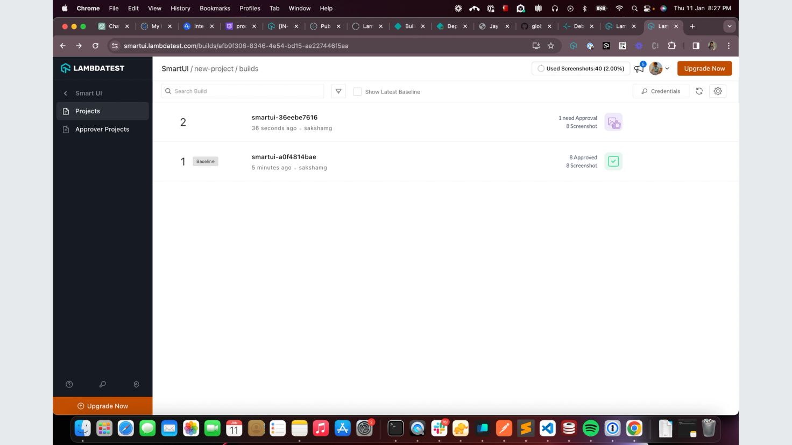Open the hexagon settings icon in sidebar bottom

click(x=136, y=384)
